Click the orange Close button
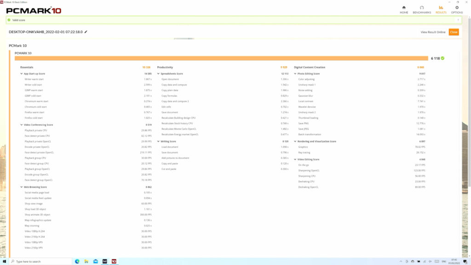Image resolution: width=471 pixels, height=265 pixels. (x=454, y=32)
